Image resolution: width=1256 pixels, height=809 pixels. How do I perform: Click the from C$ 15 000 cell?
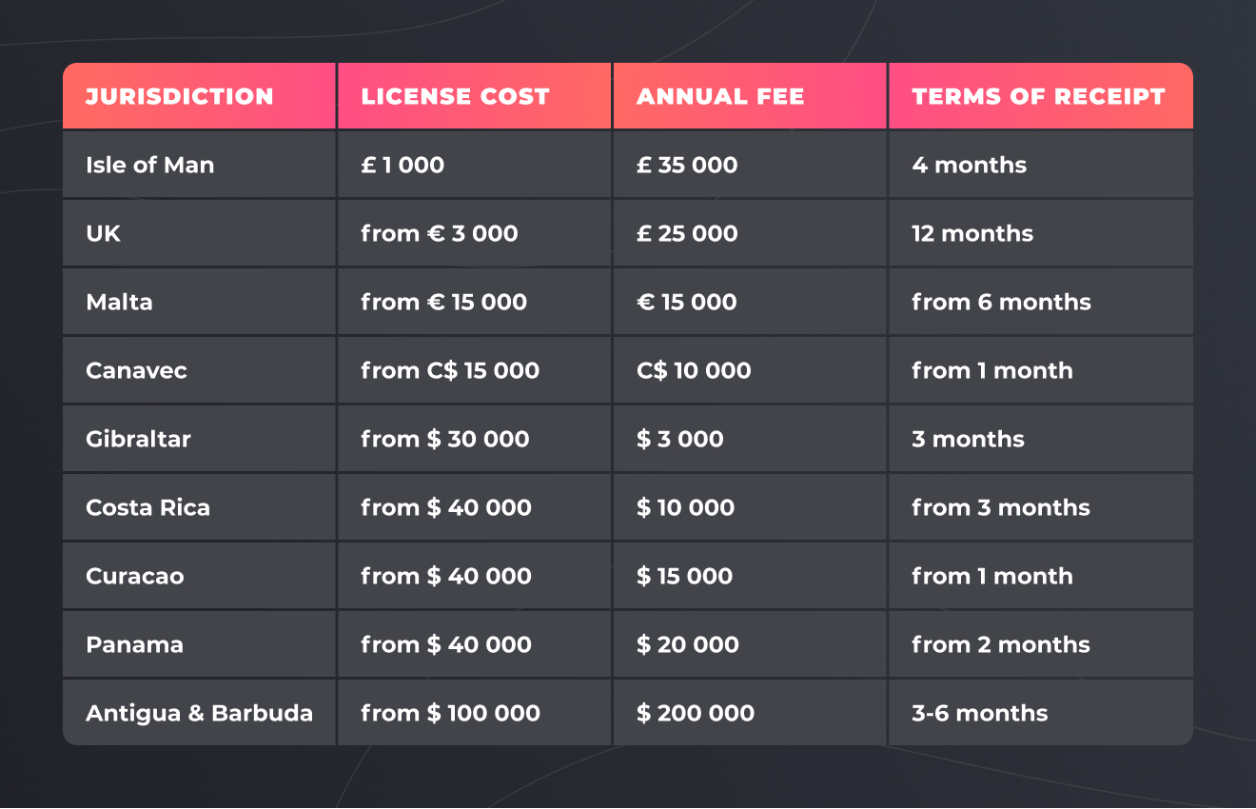[474, 370]
